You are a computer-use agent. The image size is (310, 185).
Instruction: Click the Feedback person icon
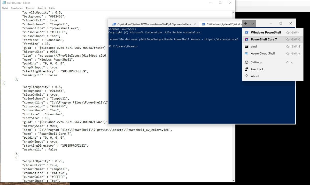247,69
